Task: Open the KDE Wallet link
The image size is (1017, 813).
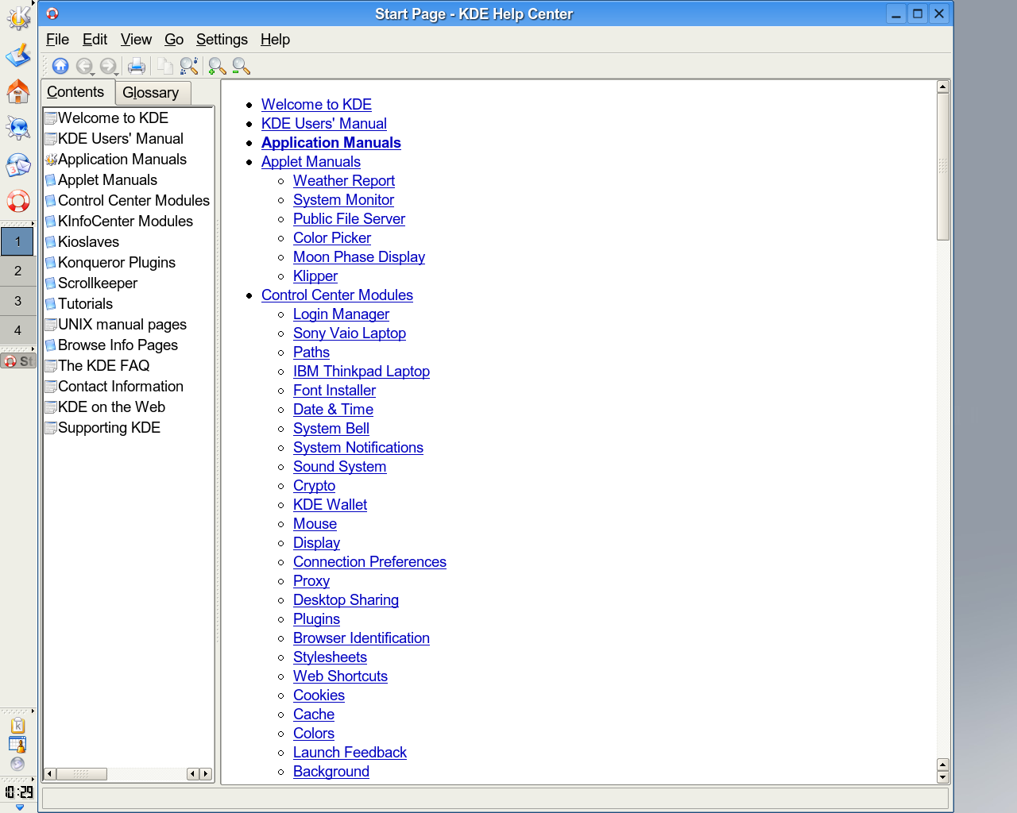Action: tap(331, 505)
